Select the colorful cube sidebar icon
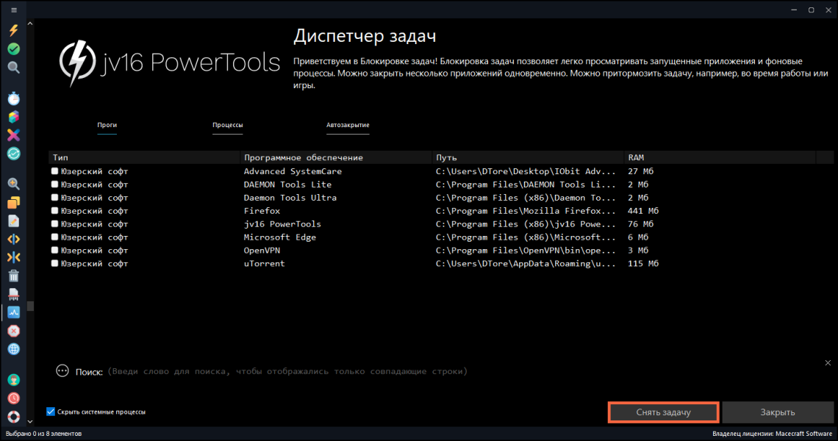 click(x=13, y=117)
